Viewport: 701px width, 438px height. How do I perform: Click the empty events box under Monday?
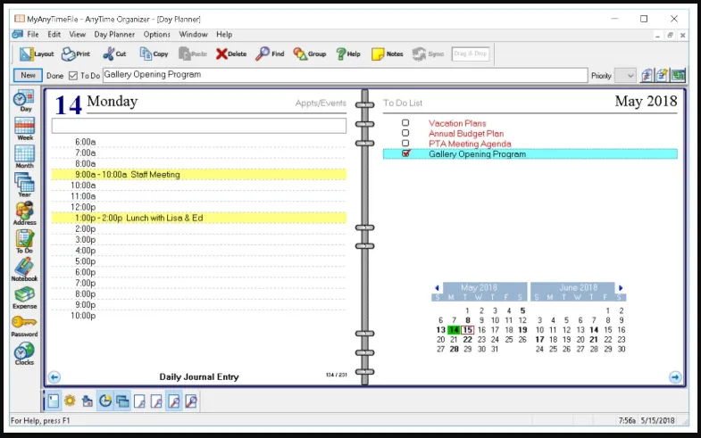[199, 126]
